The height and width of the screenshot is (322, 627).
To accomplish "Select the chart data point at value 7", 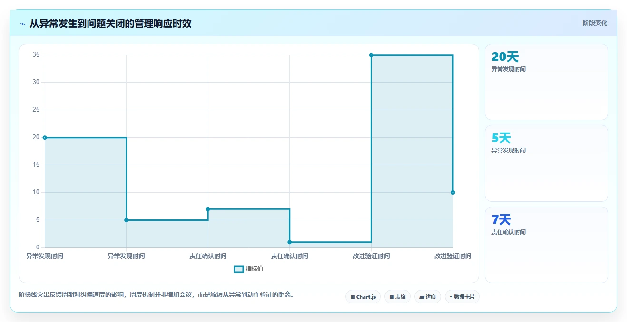I will click(208, 209).
